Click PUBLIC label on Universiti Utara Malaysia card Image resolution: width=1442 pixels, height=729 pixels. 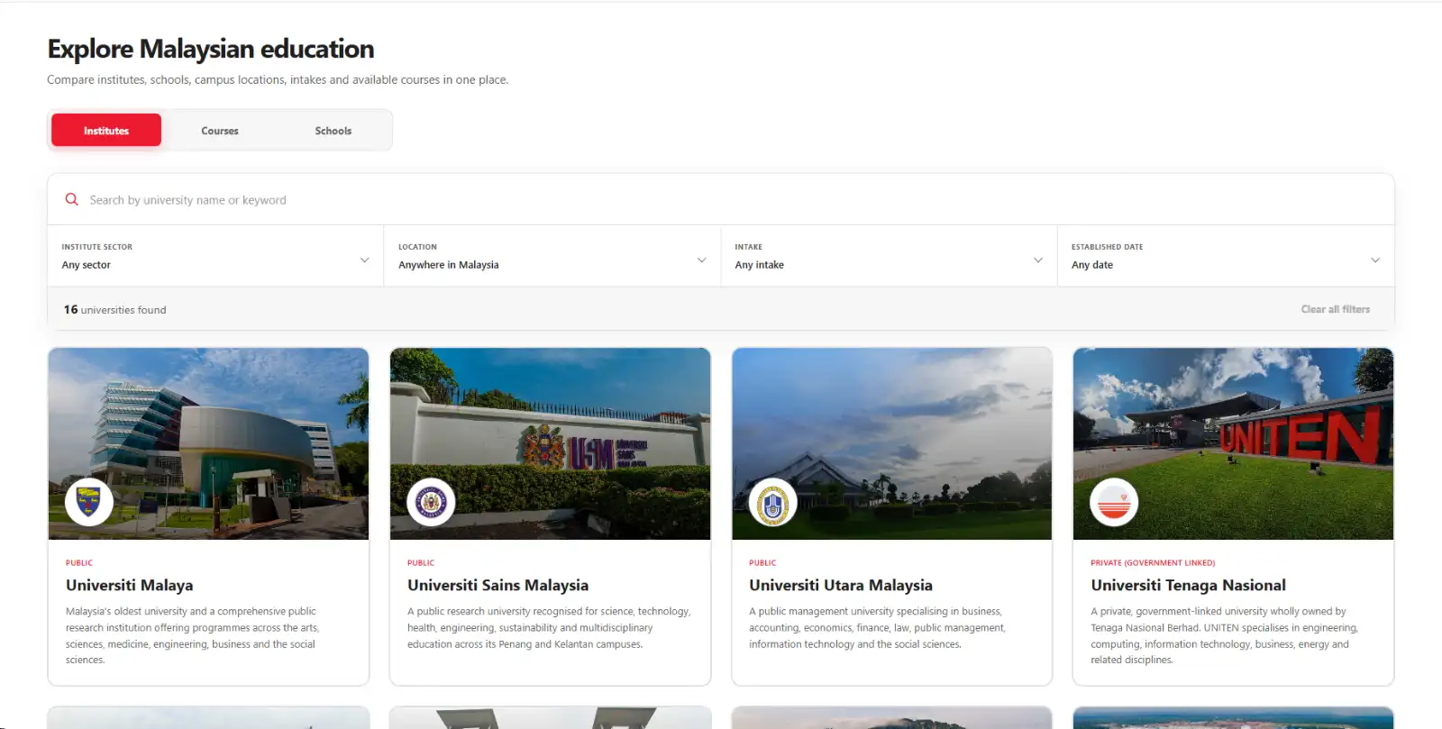tap(762, 562)
